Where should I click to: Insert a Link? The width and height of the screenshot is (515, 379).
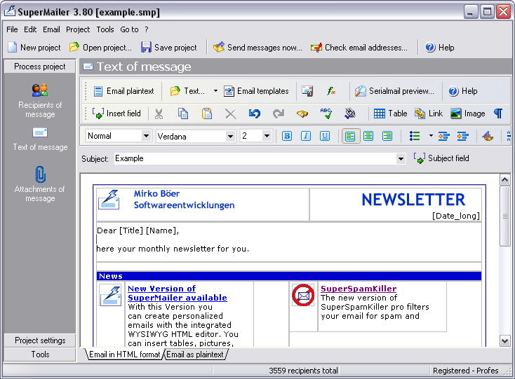pyautogui.click(x=429, y=113)
